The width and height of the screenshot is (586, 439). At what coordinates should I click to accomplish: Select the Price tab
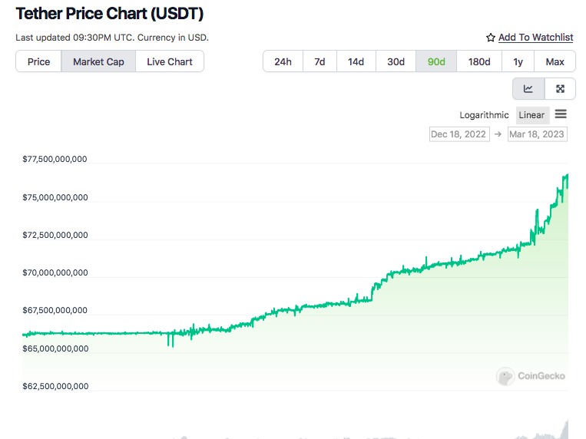(x=38, y=61)
